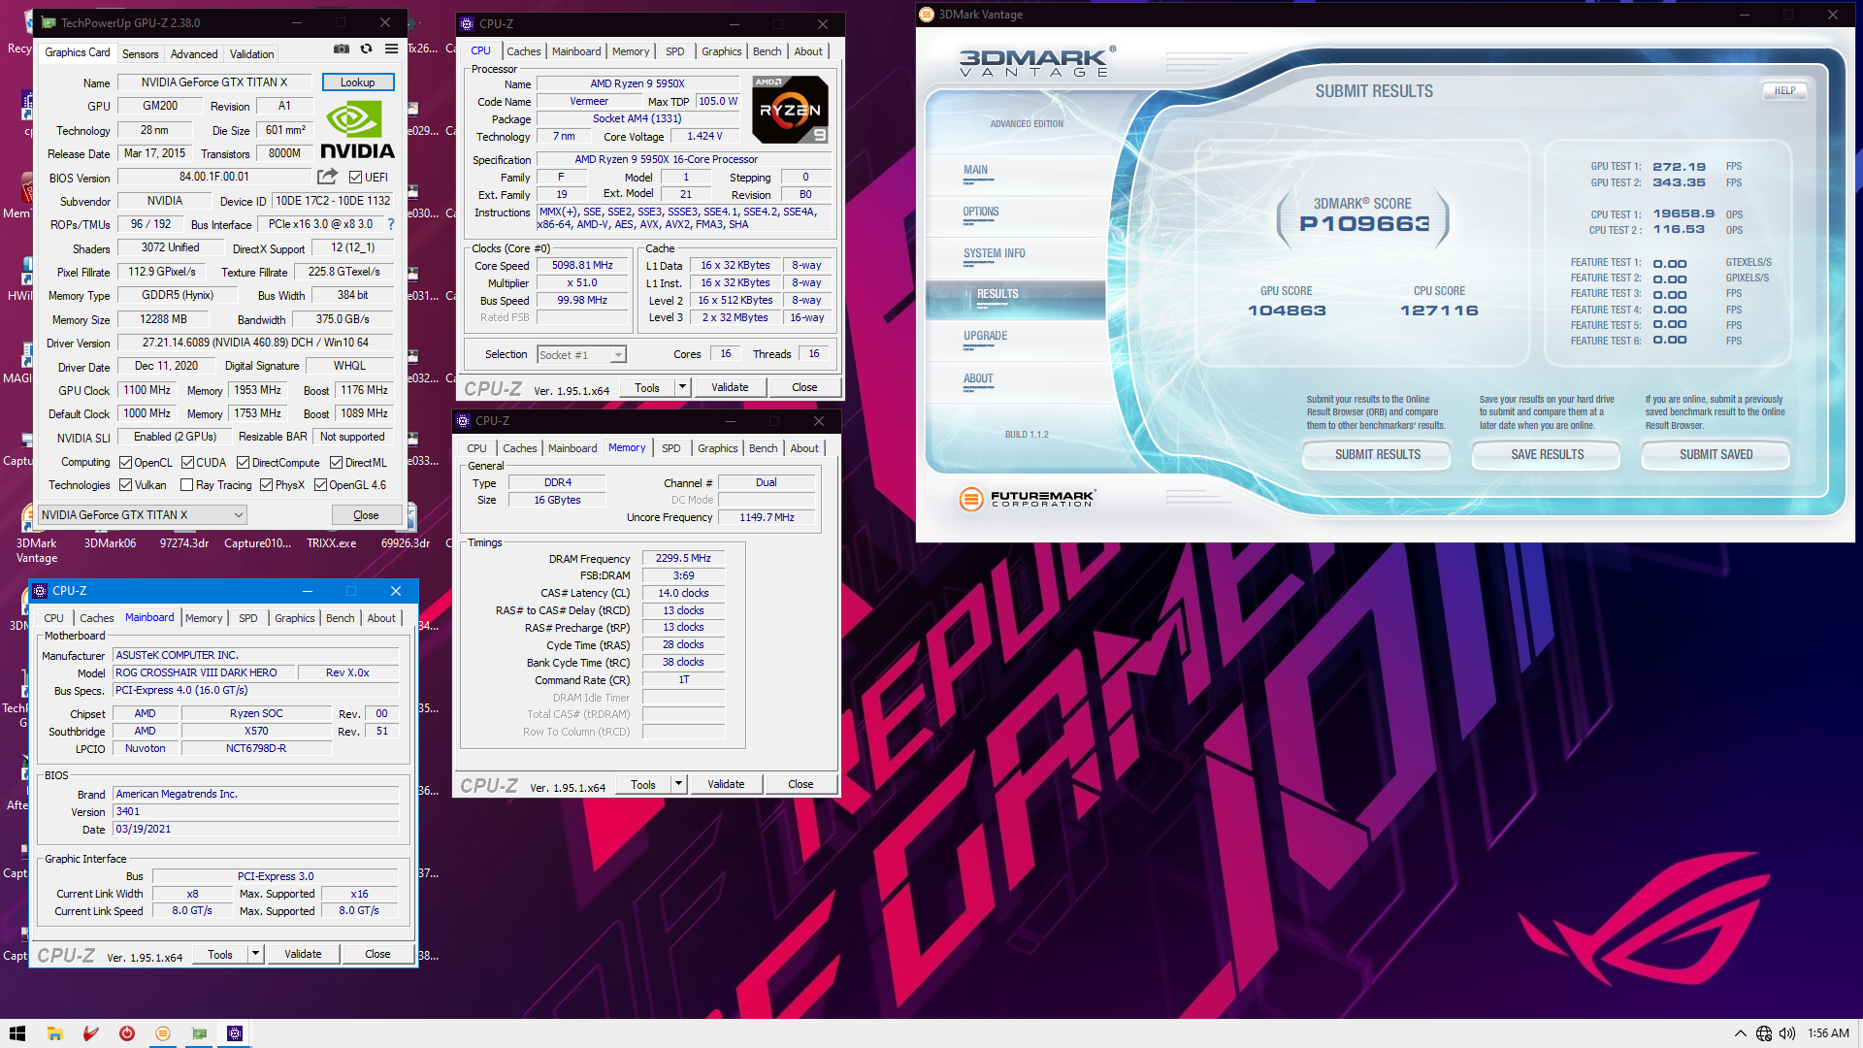Click the red power button taskbar icon
The height and width of the screenshot is (1048, 1863).
click(127, 1033)
